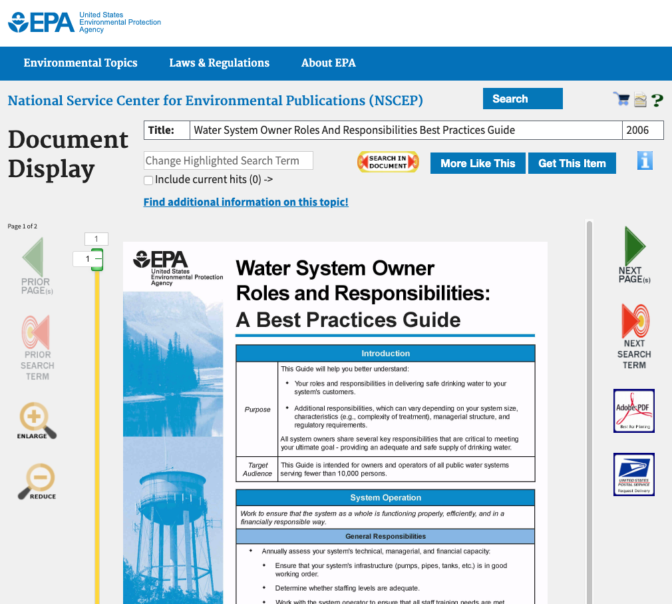Open About EPA menu
672x604 pixels.
(x=328, y=63)
